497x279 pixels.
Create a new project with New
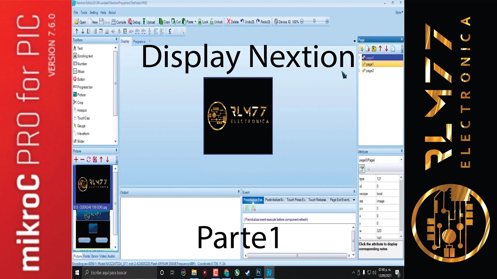93,22
